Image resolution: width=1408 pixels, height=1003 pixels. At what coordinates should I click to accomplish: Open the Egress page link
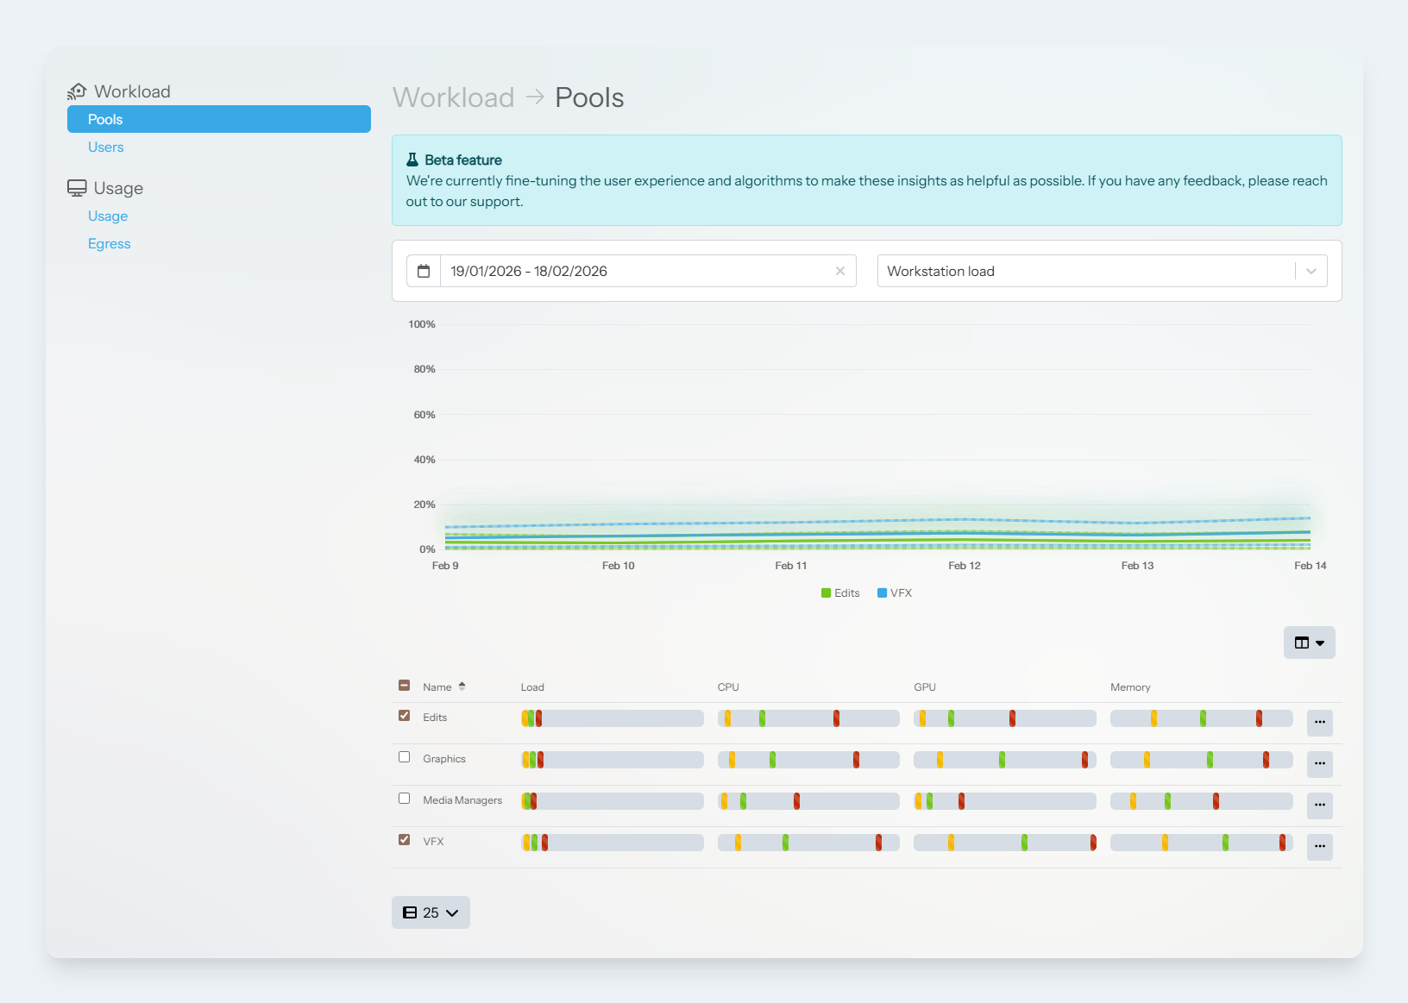pyautogui.click(x=110, y=244)
